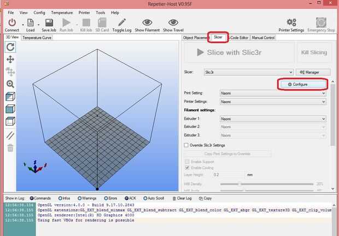Click the Toggle Log pencil icon

(x=122, y=22)
